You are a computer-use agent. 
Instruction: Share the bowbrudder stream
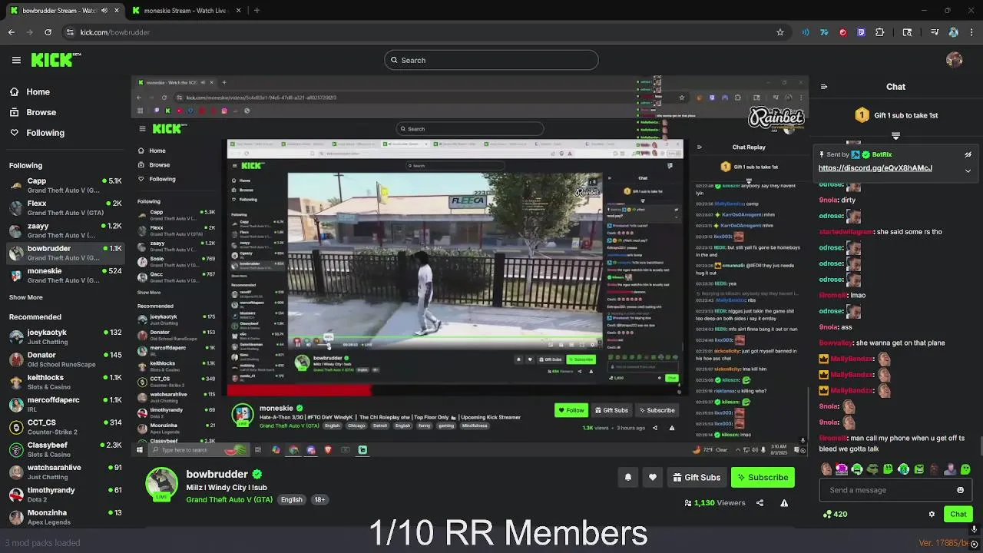(x=760, y=503)
